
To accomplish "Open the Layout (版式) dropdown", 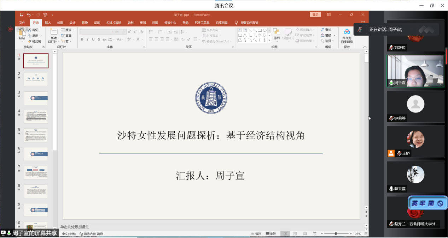I will click(68, 30).
